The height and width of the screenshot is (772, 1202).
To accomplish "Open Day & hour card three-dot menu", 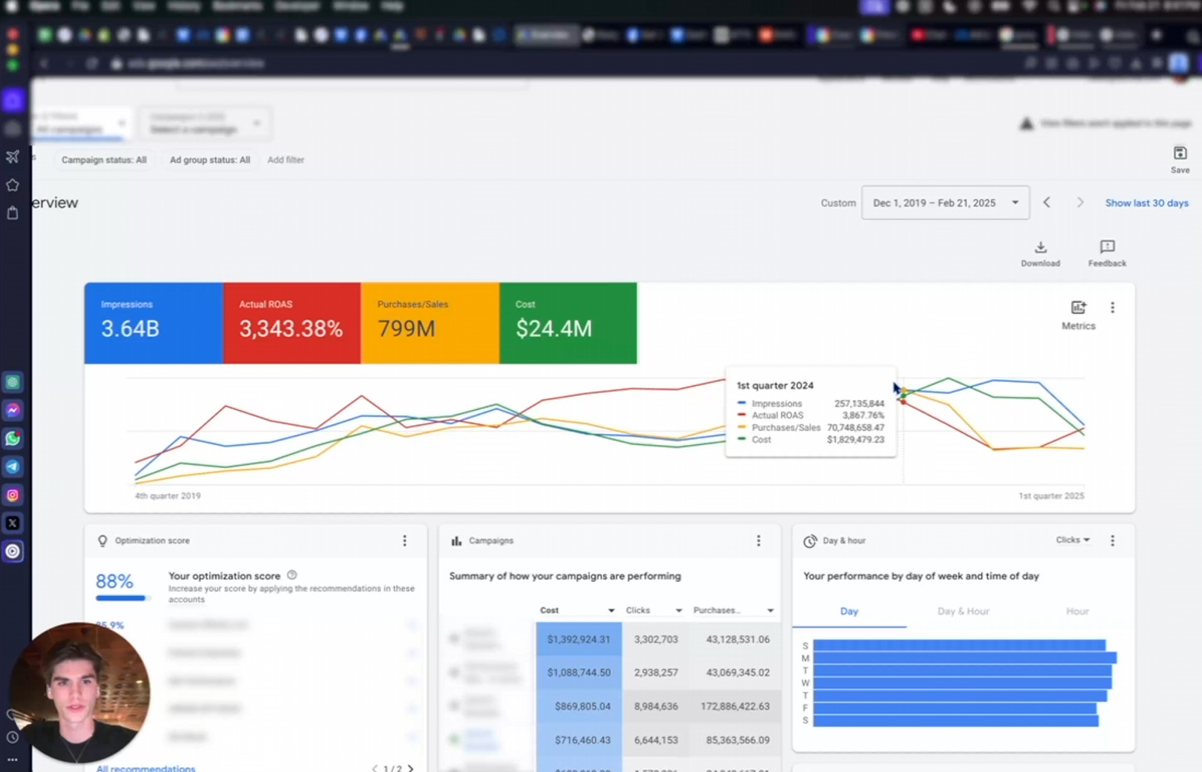I will [x=1112, y=541].
